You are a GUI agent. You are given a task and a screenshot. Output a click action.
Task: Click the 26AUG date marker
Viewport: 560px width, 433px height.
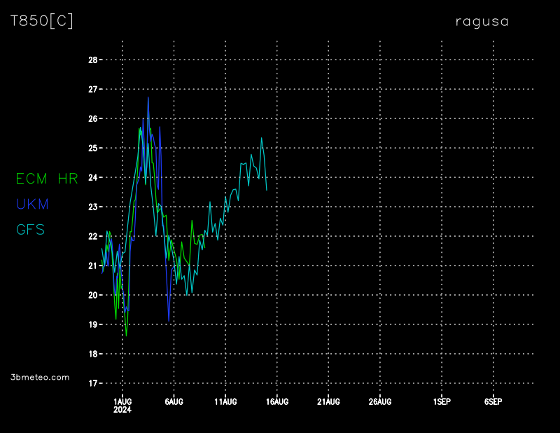coord(379,401)
